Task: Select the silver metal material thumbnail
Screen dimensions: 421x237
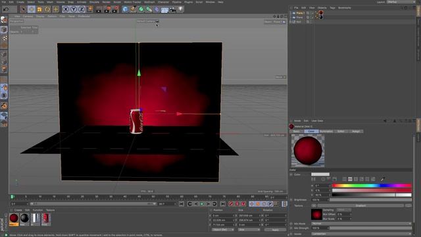Action: (x=35, y=219)
